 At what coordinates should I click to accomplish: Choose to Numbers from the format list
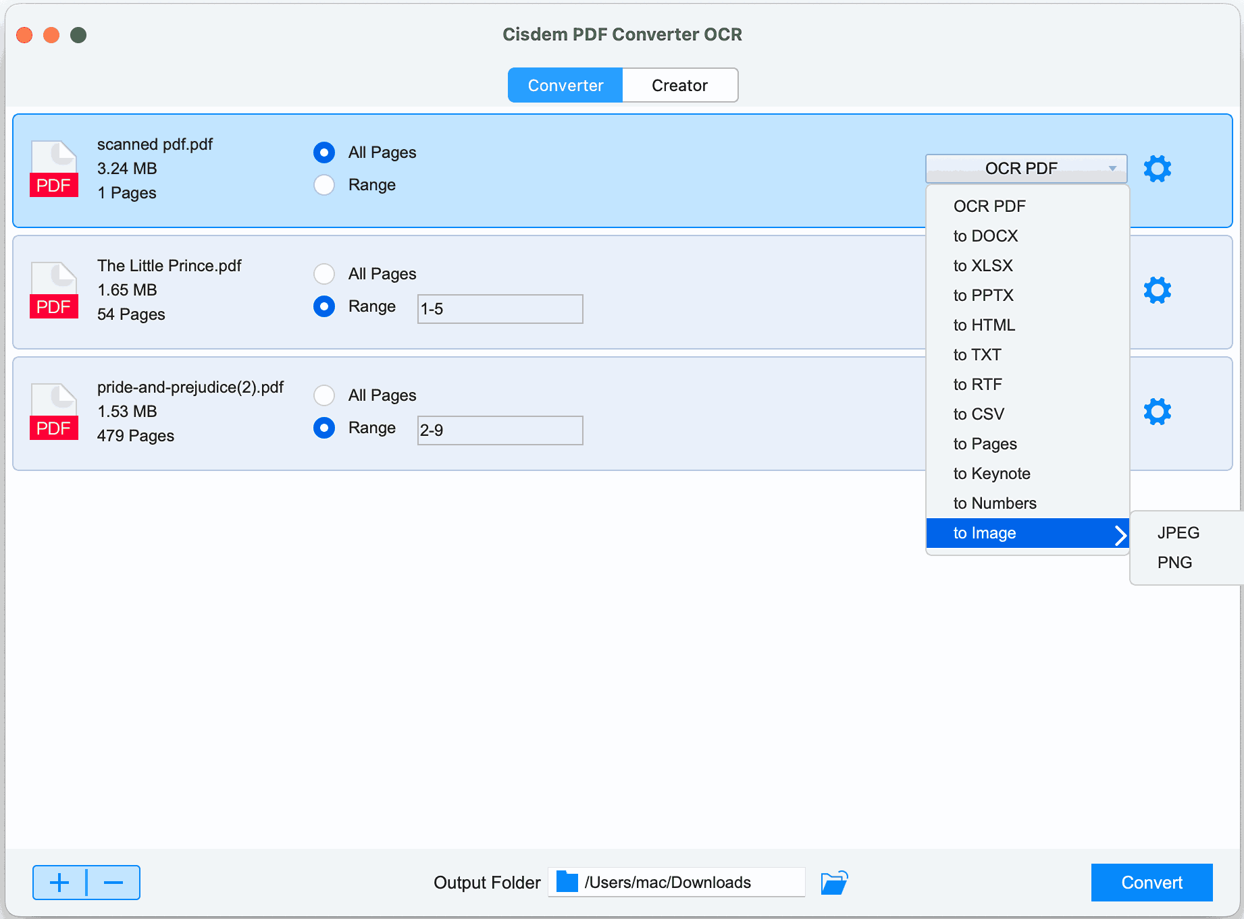pos(1027,503)
